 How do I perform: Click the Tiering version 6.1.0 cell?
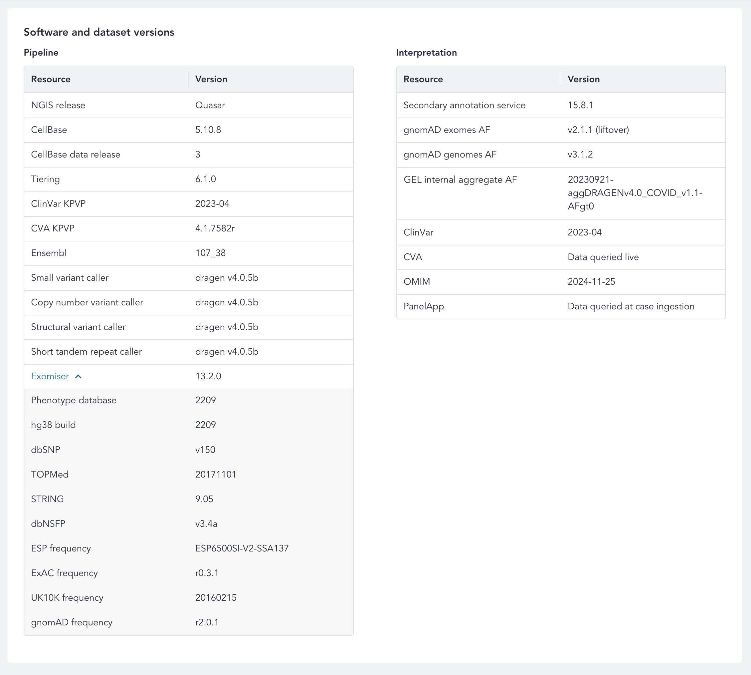[x=206, y=179]
